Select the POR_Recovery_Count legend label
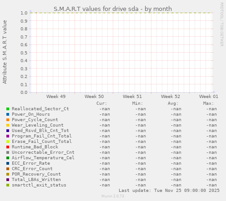226x201 pixels. [x=36, y=174]
